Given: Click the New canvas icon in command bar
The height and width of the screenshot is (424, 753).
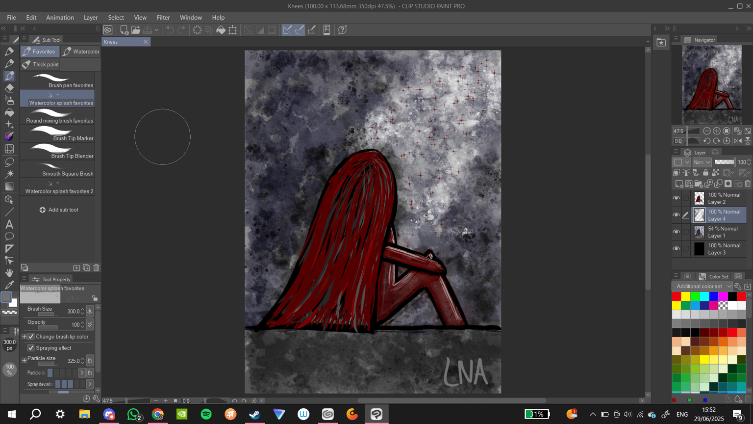Looking at the screenshot, I should (124, 30).
